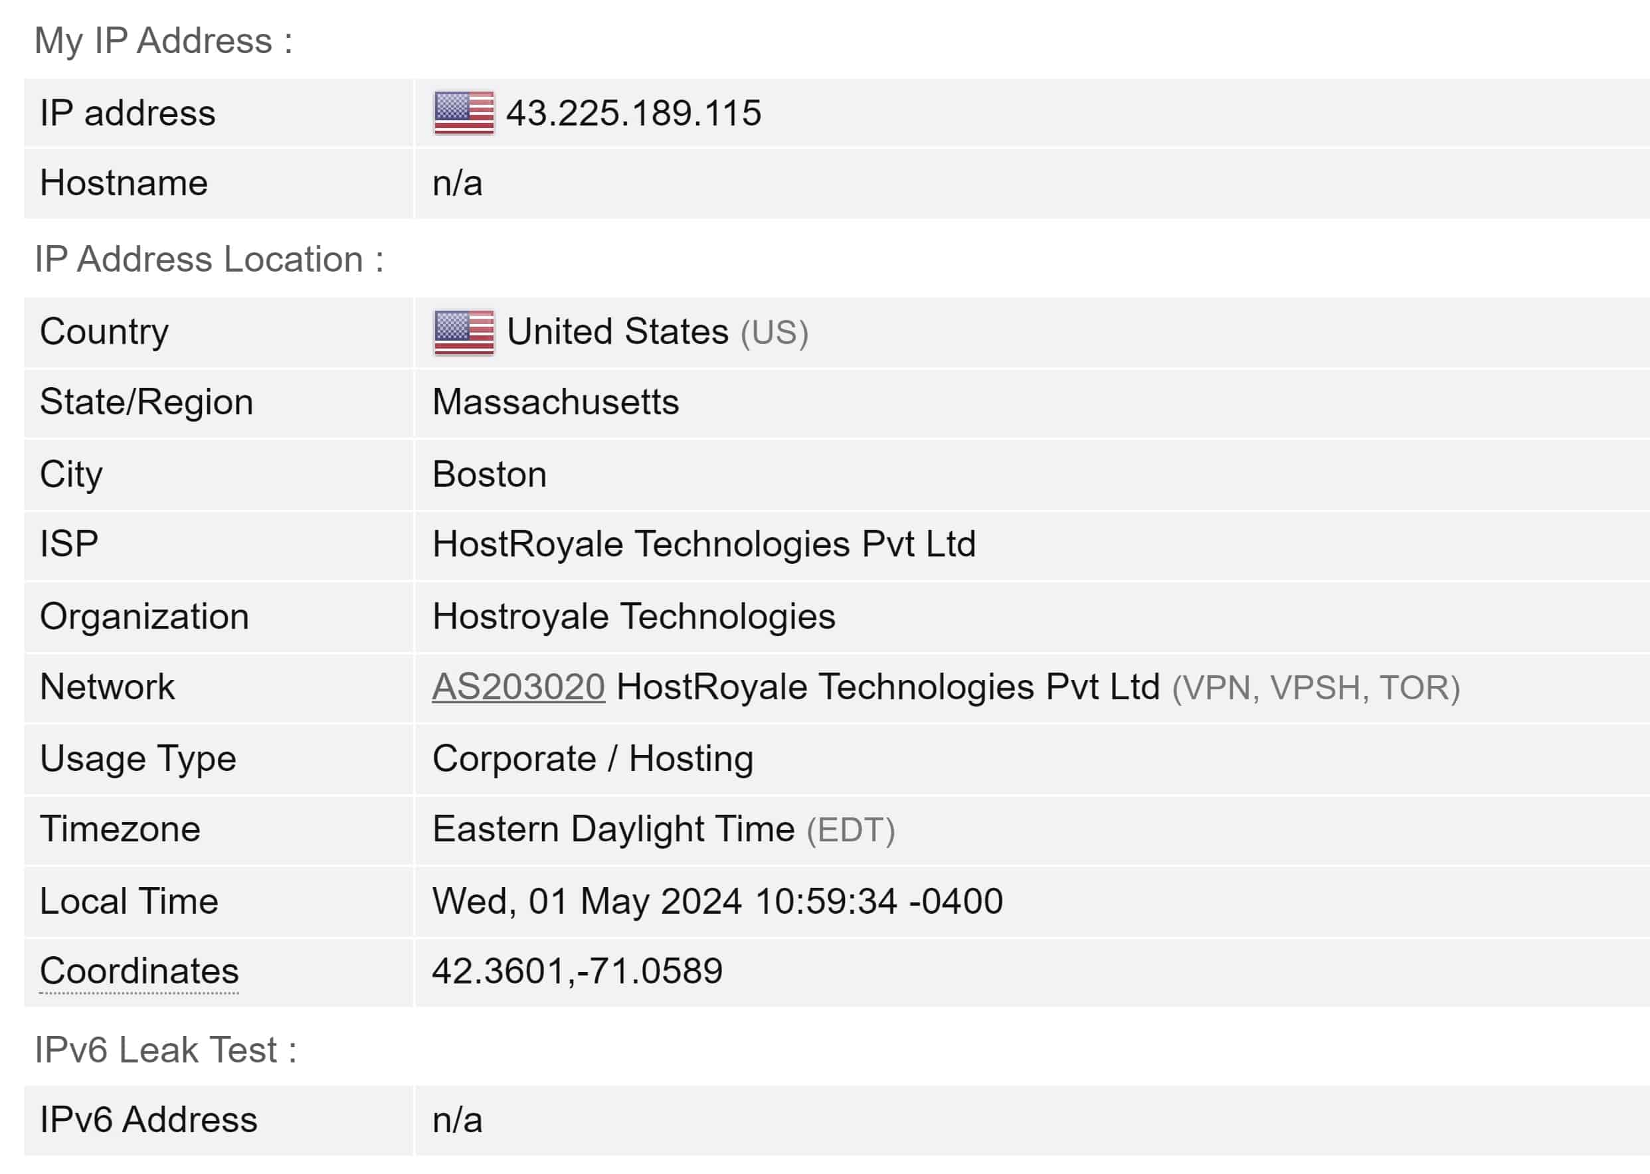Click the (VPN, VPSH, TOR) network tag
Image resolution: width=1650 pixels, height=1174 pixels.
click(1315, 688)
